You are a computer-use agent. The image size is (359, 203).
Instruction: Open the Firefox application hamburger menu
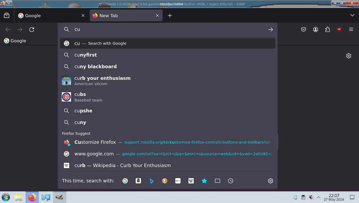[x=351, y=30]
